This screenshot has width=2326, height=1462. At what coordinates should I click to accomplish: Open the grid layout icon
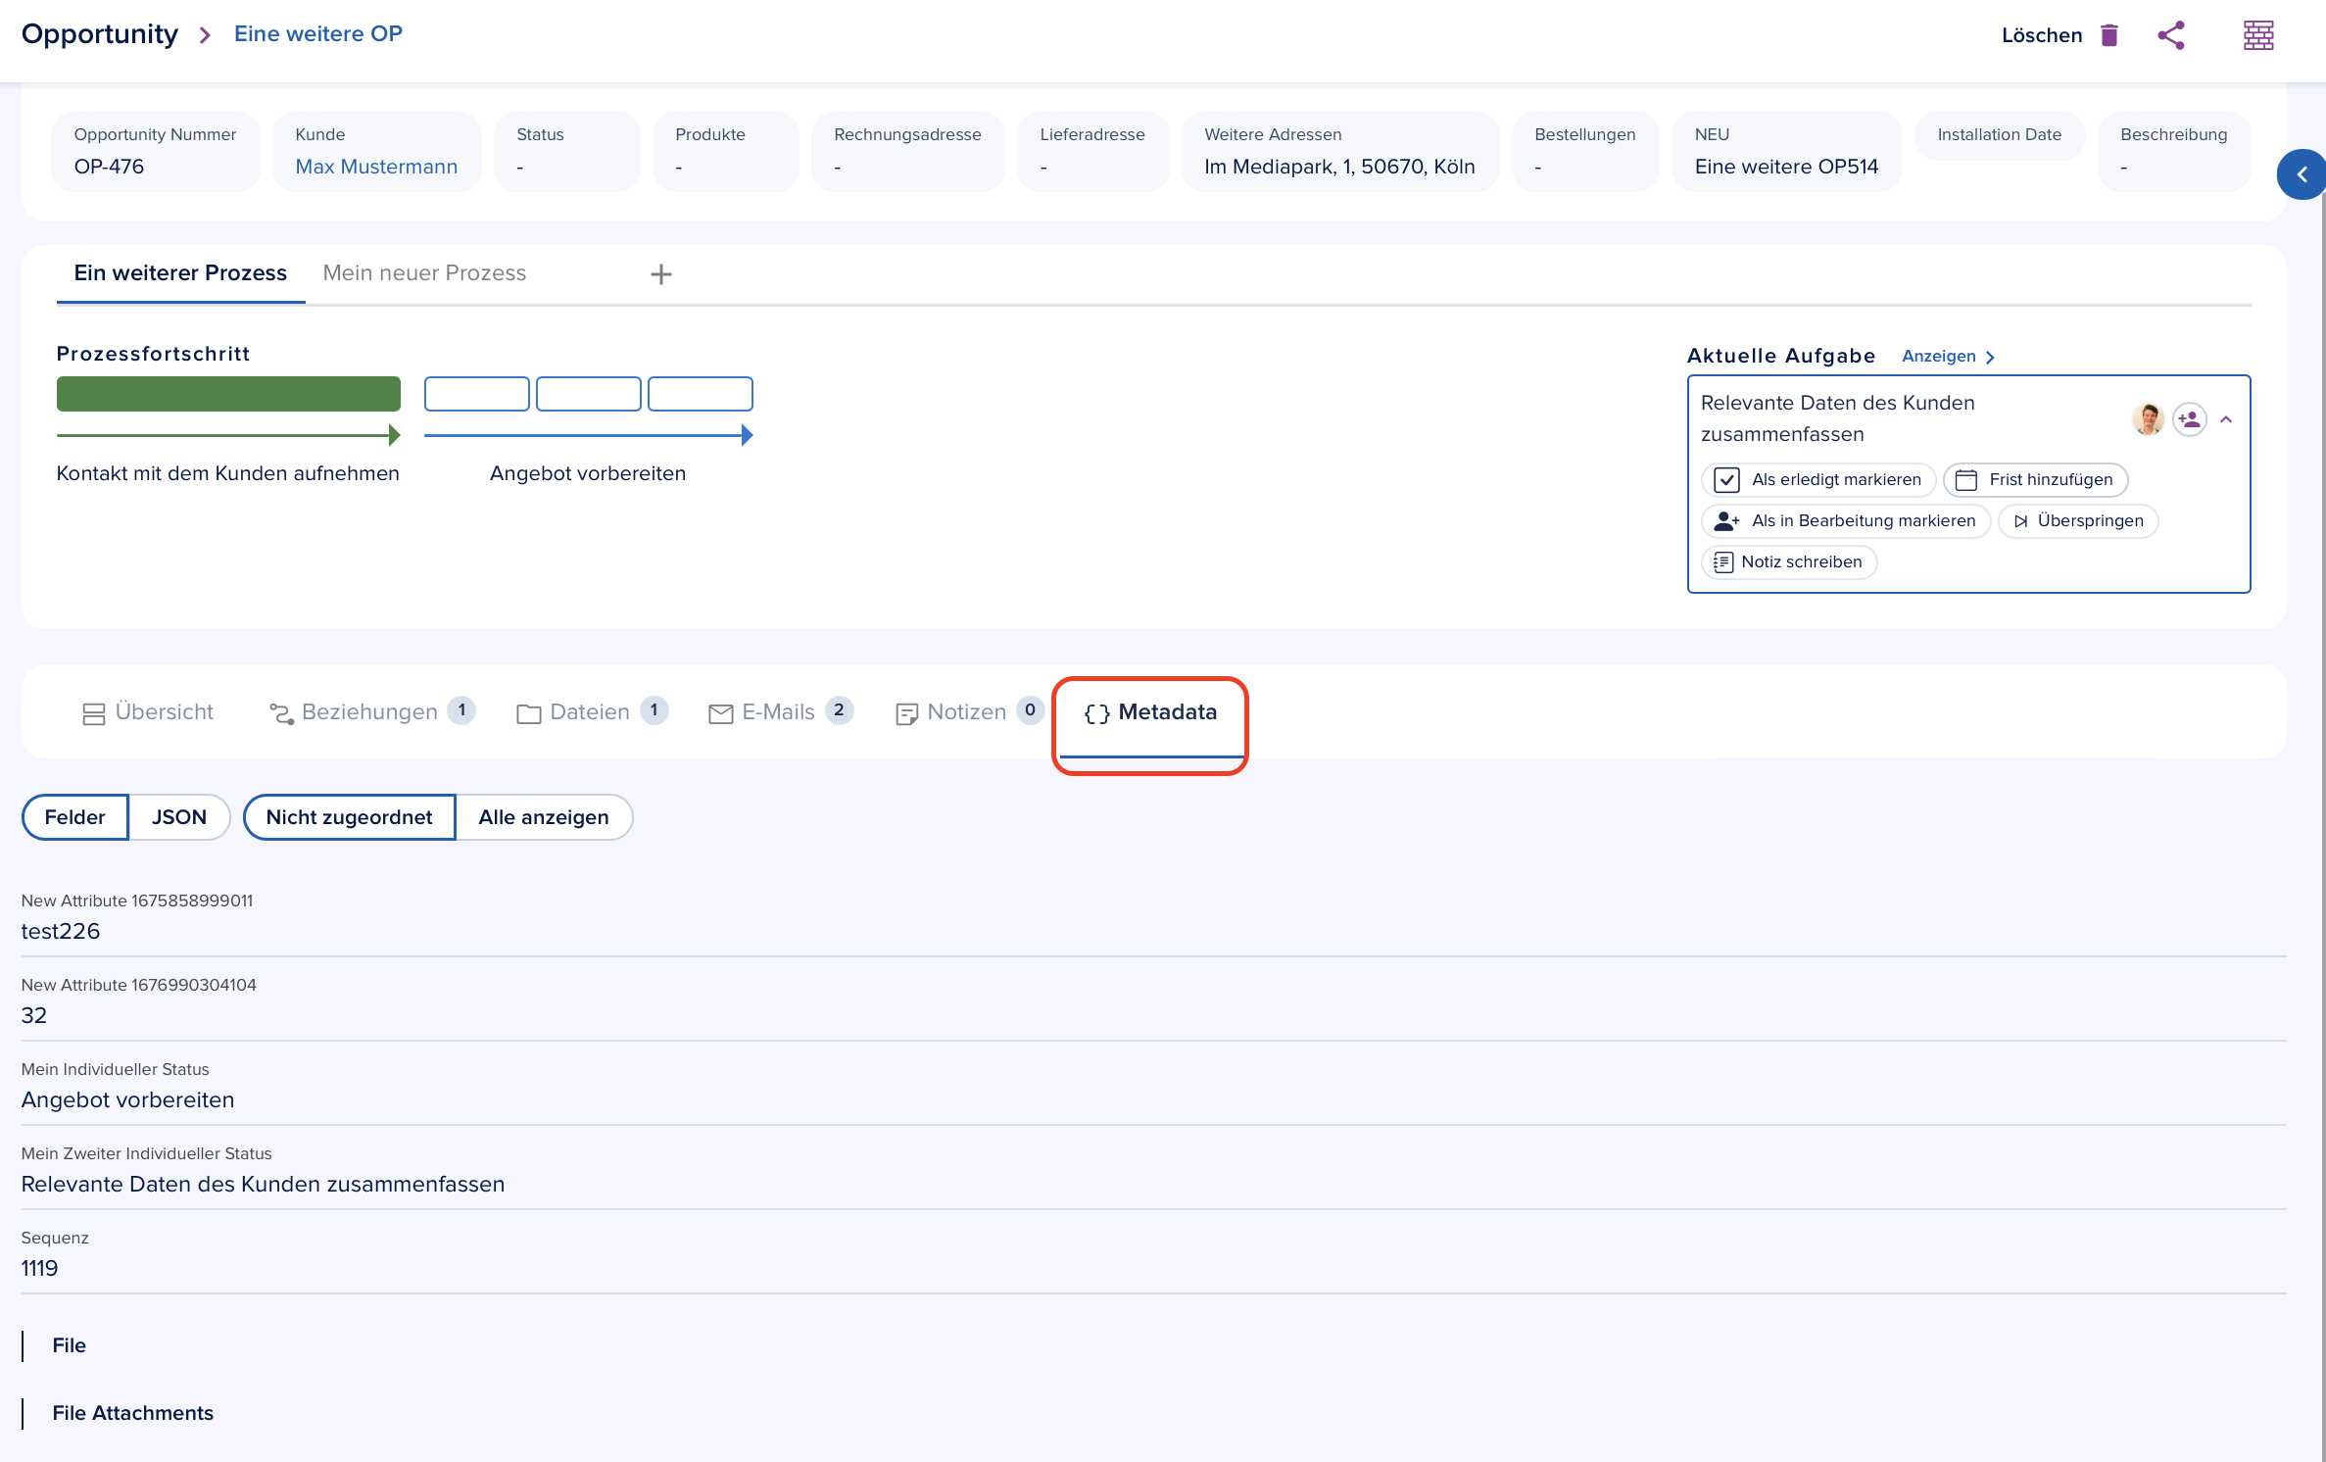pyautogui.click(x=2258, y=35)
